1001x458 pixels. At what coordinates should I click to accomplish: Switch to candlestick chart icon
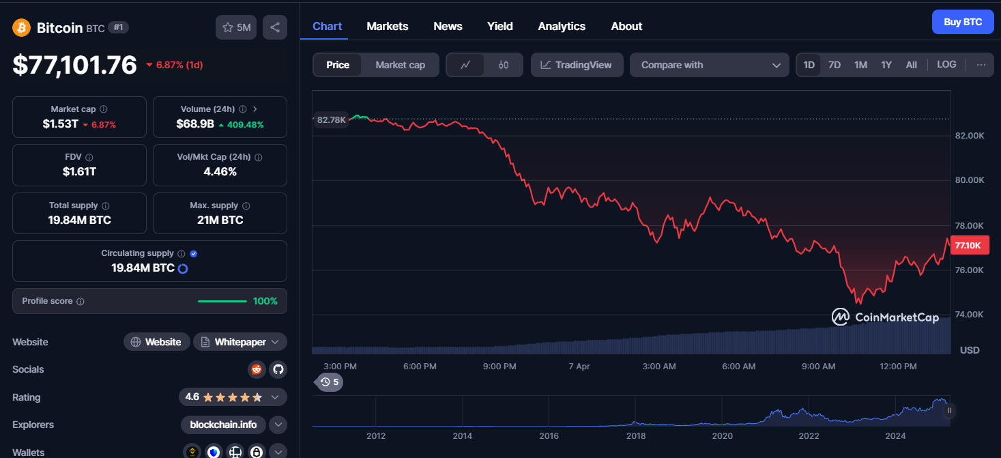tap(504, 65)
